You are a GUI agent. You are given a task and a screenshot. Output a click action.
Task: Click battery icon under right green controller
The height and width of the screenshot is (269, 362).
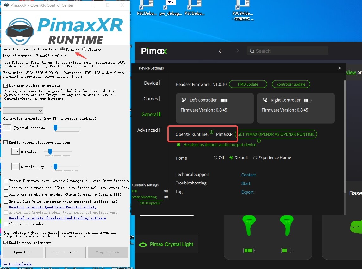[x=286, y=250]
